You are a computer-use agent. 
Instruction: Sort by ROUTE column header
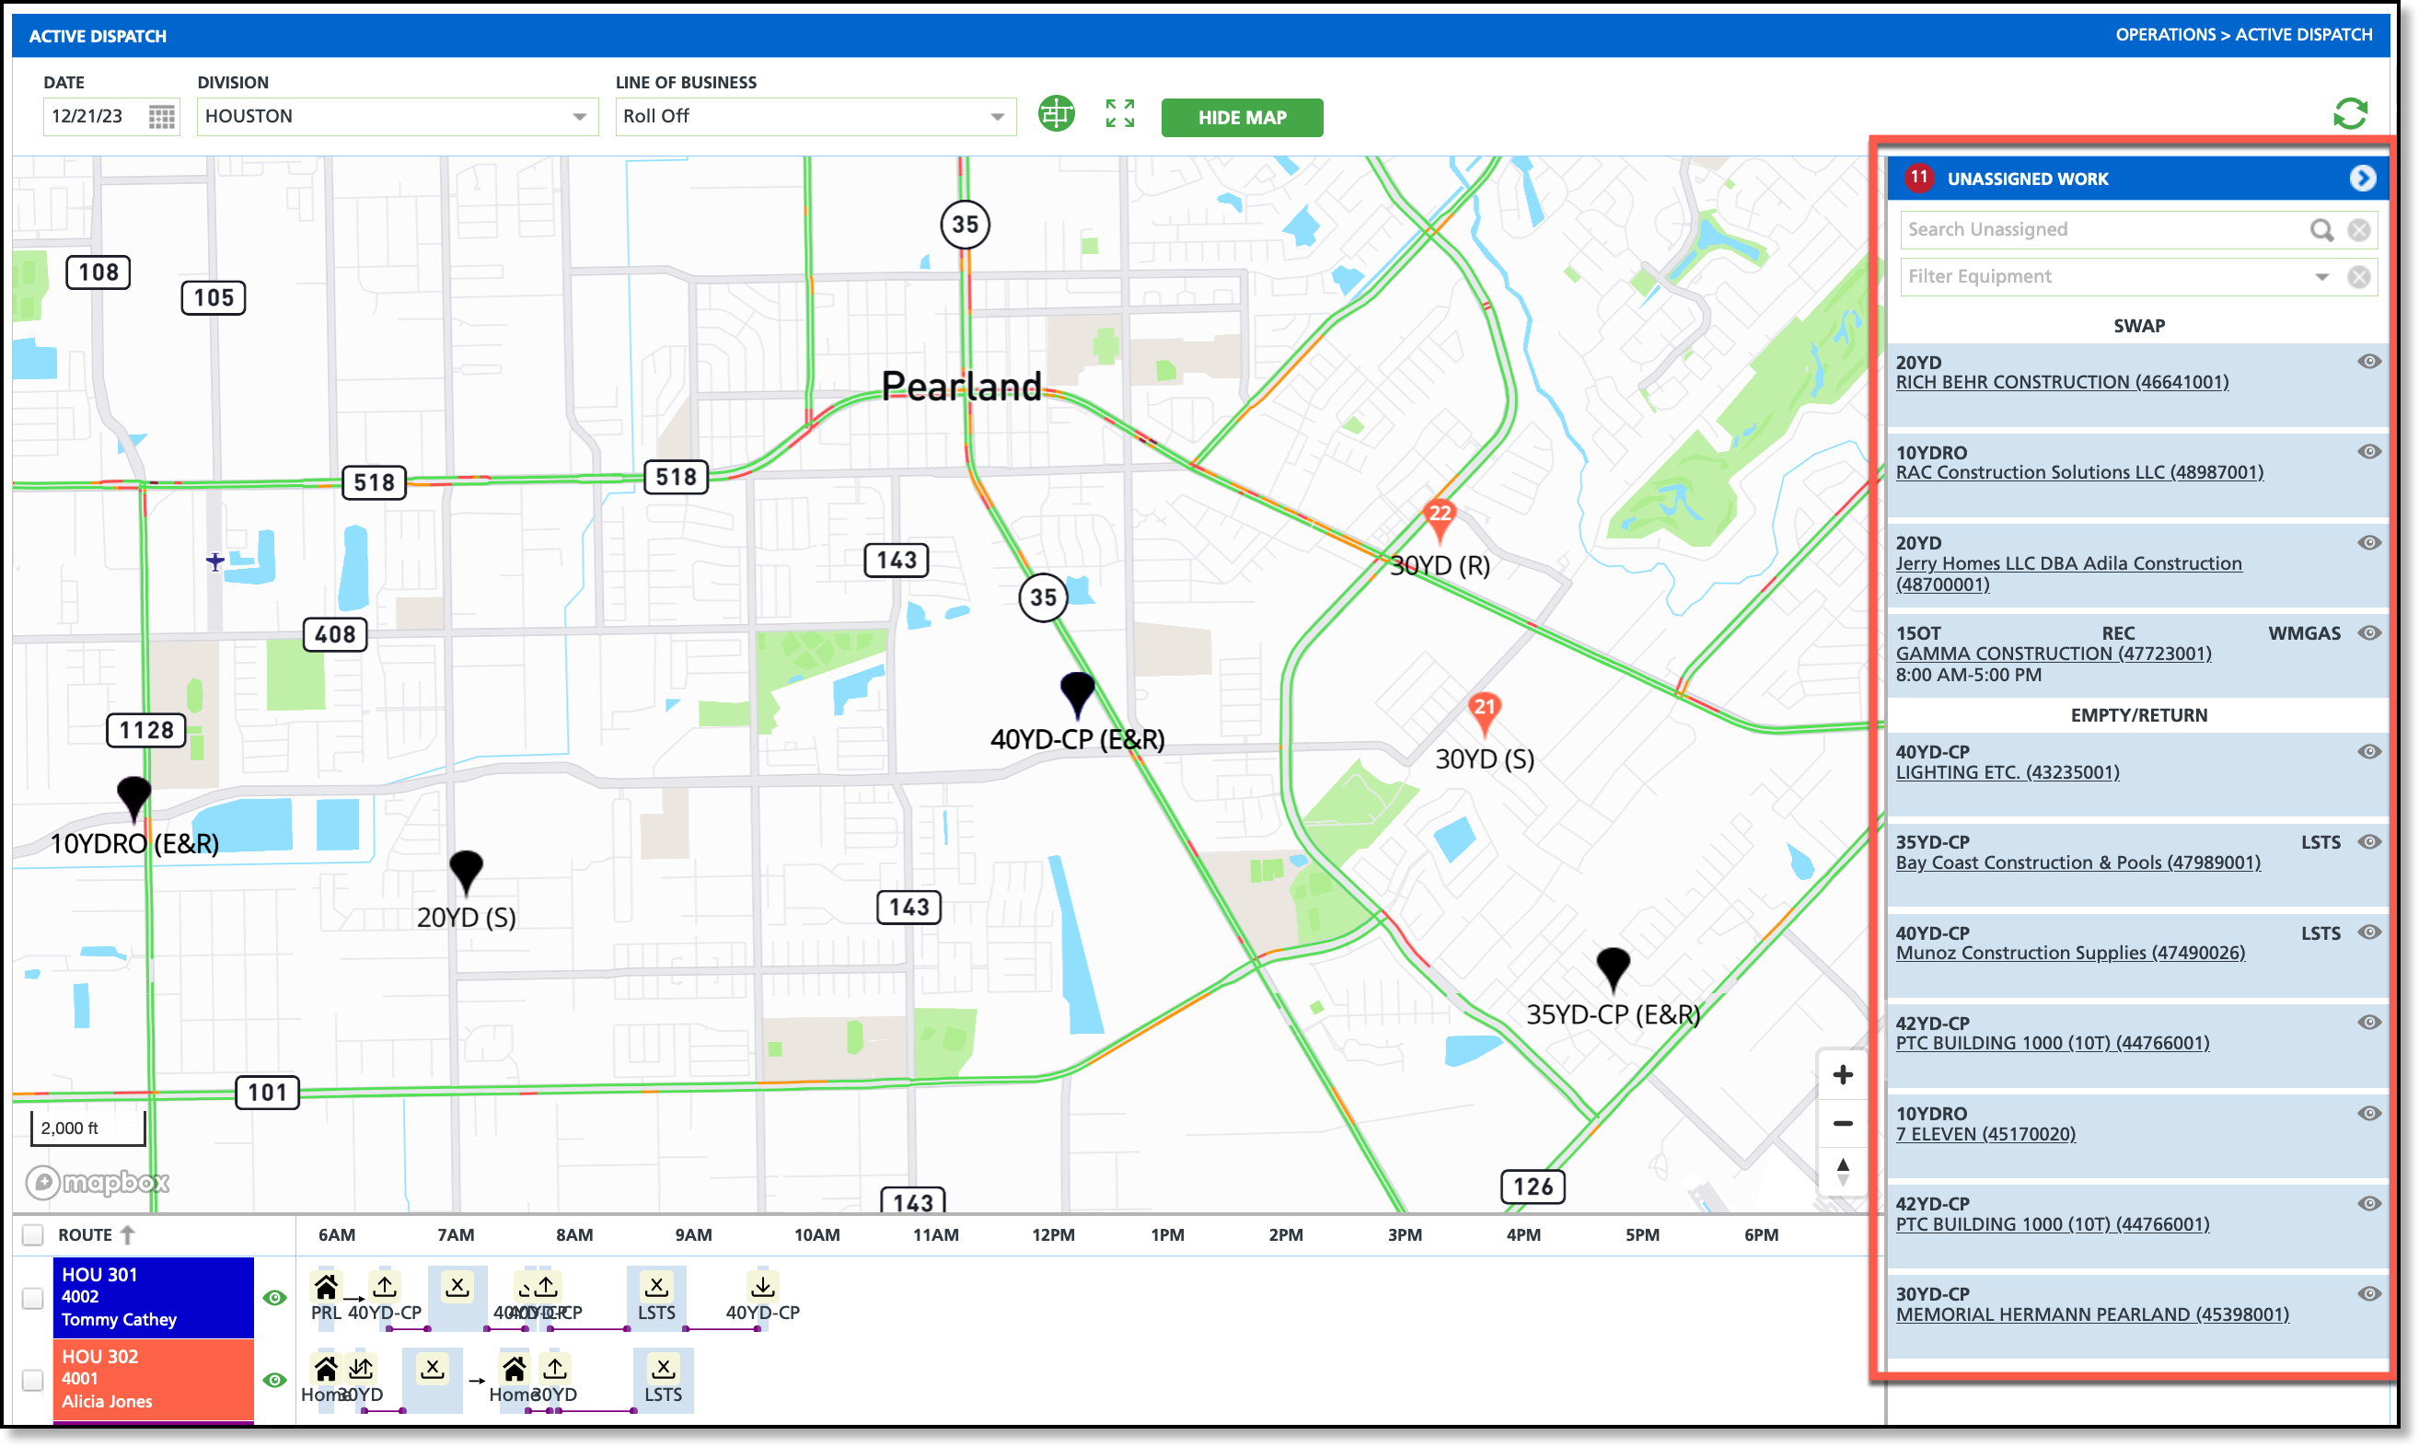(86, 1234)
